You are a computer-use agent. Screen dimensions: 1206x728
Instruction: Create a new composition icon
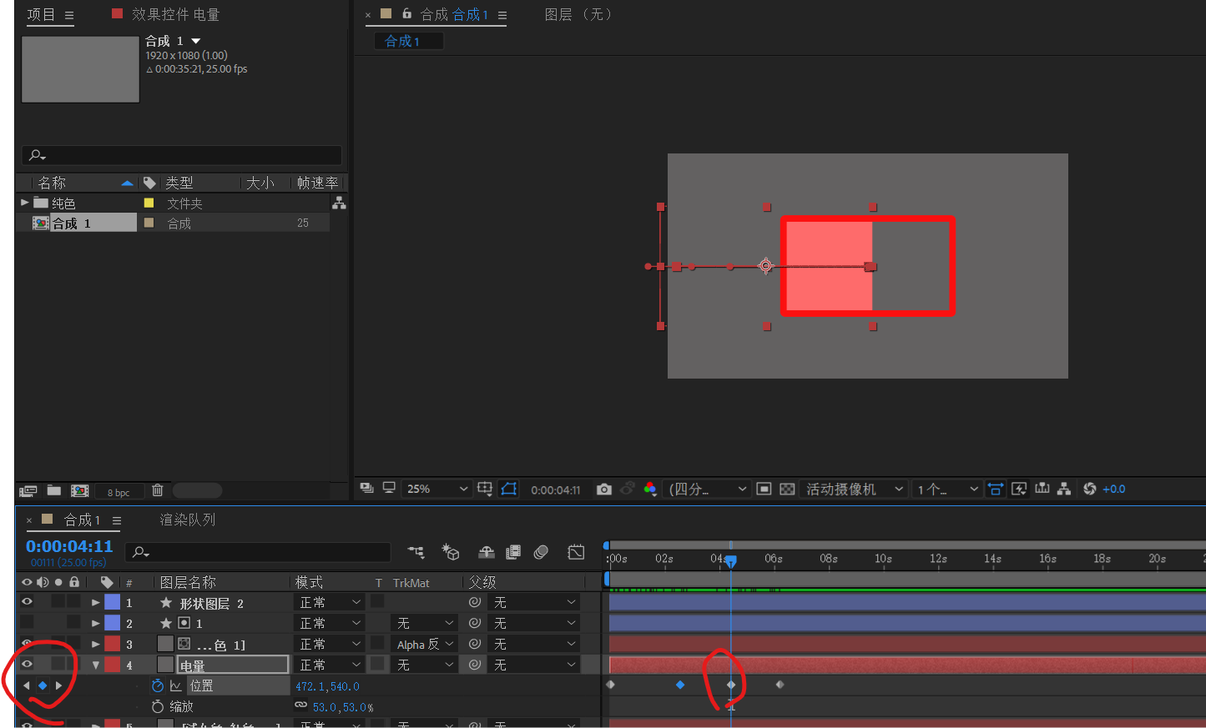point(80,490)
